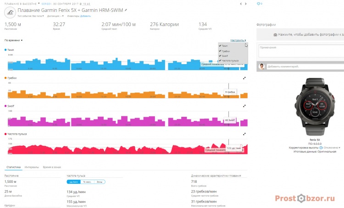The width and height of the screenshot is (344, 208).
Task: Click the blue Темп legend dot
Action: (x=6, y=50)
